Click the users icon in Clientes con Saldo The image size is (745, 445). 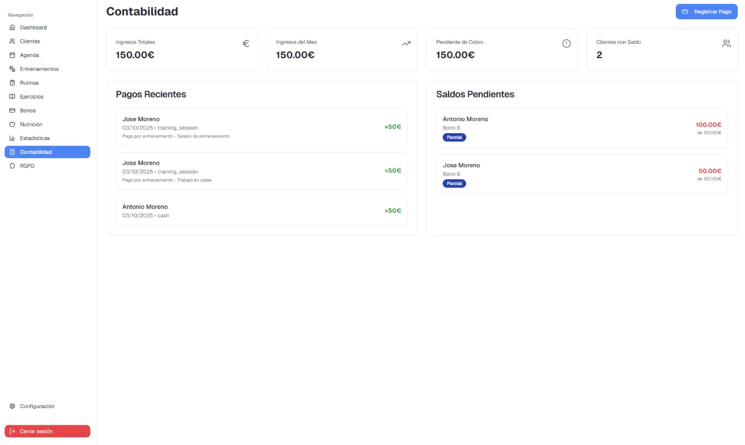pyautogui.click(x=727, y=43)
